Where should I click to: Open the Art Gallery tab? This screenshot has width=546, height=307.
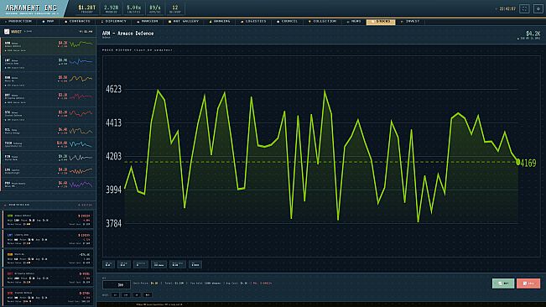184,22
